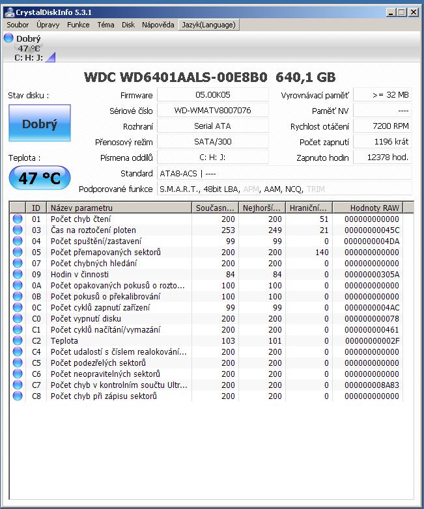Click the drive letters field C: H: J:
This screenshot has width=424, height=509.
[x=213, y=157]
